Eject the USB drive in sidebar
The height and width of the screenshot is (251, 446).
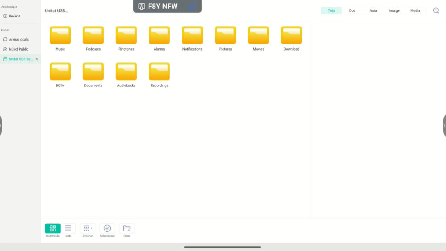coord(37,59)
